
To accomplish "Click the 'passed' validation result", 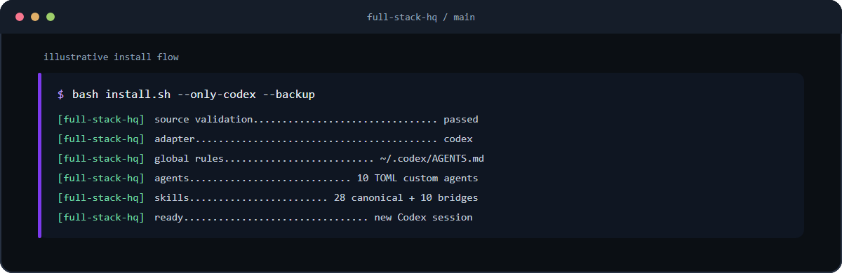I will tap(461, 120).
